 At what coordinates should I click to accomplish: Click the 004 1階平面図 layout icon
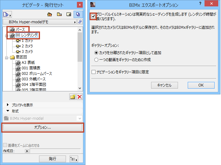[18, 85]
